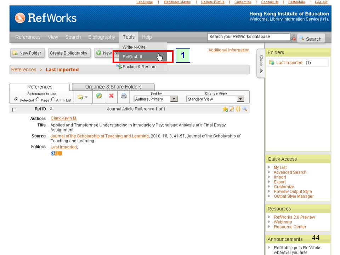This screenshot has height=255, width=340.
Task: Click the global edit globe icon
Action: point(99,96)
